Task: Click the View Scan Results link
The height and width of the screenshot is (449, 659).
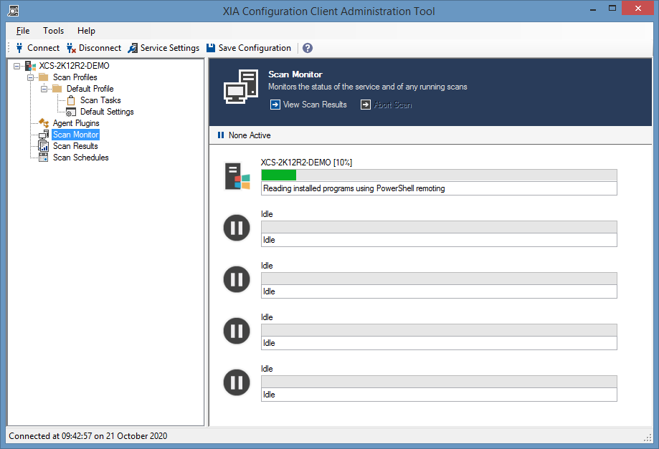Action: [315, 105]
